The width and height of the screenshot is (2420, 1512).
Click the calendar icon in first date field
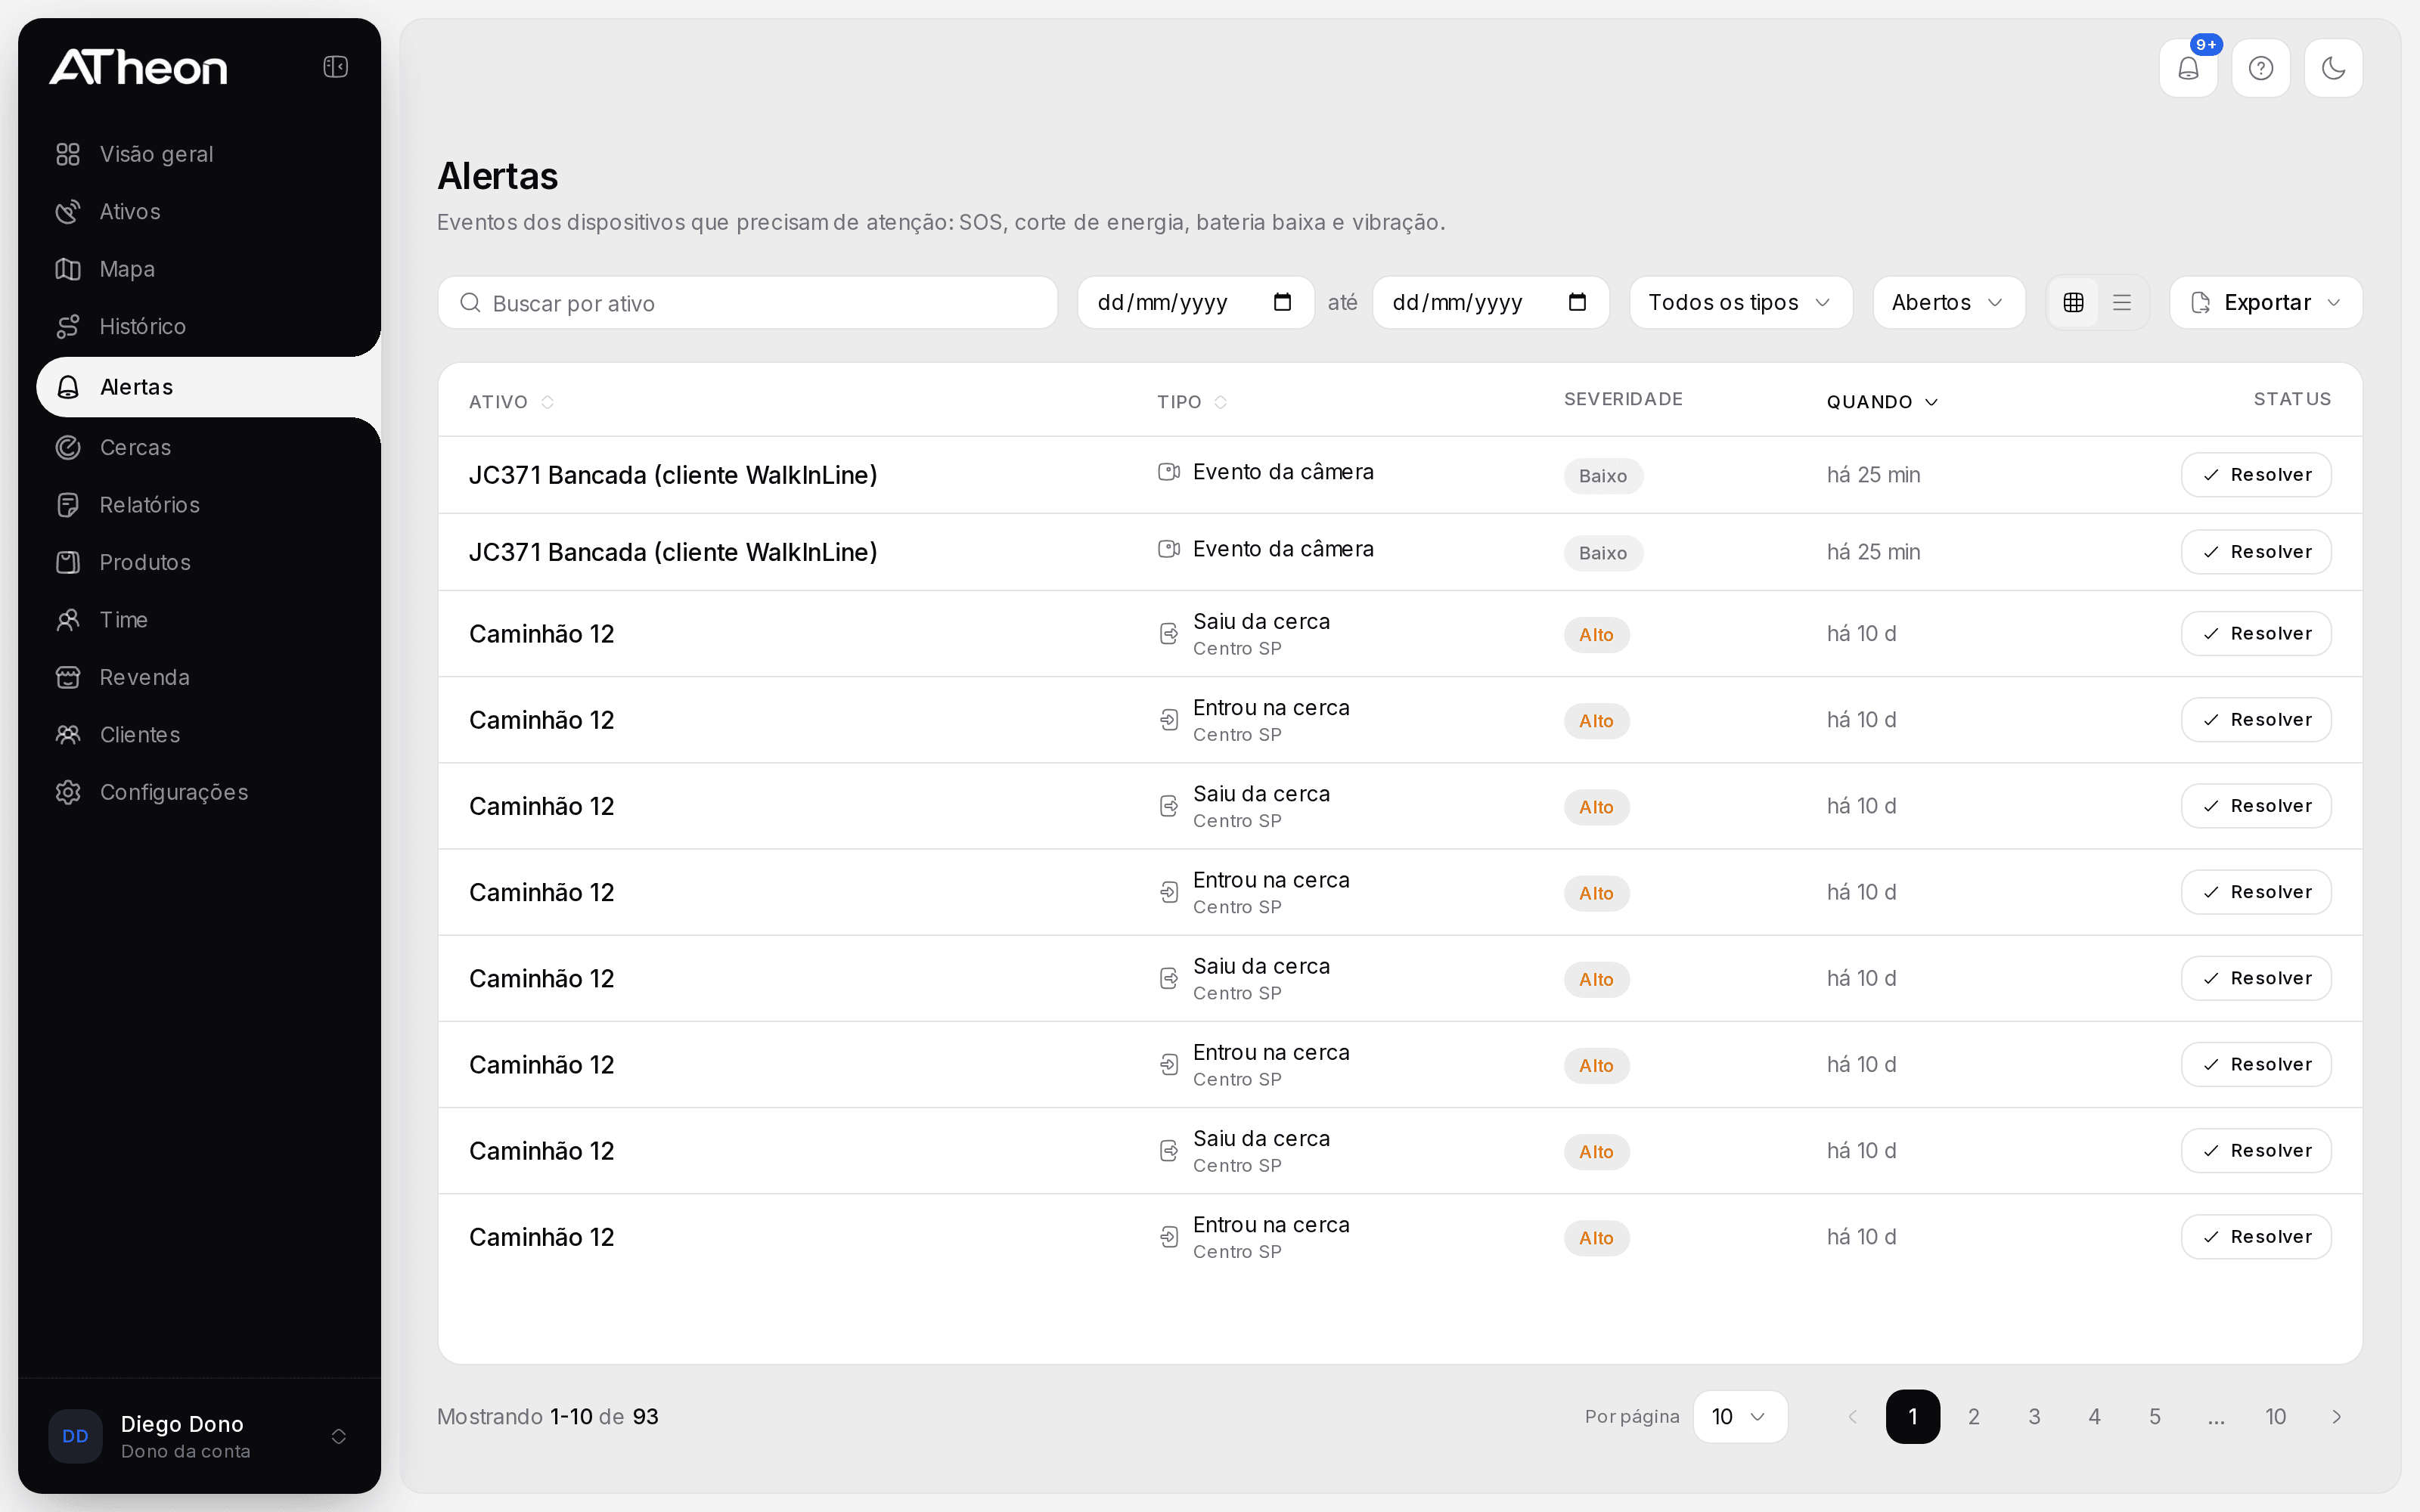1282,302
